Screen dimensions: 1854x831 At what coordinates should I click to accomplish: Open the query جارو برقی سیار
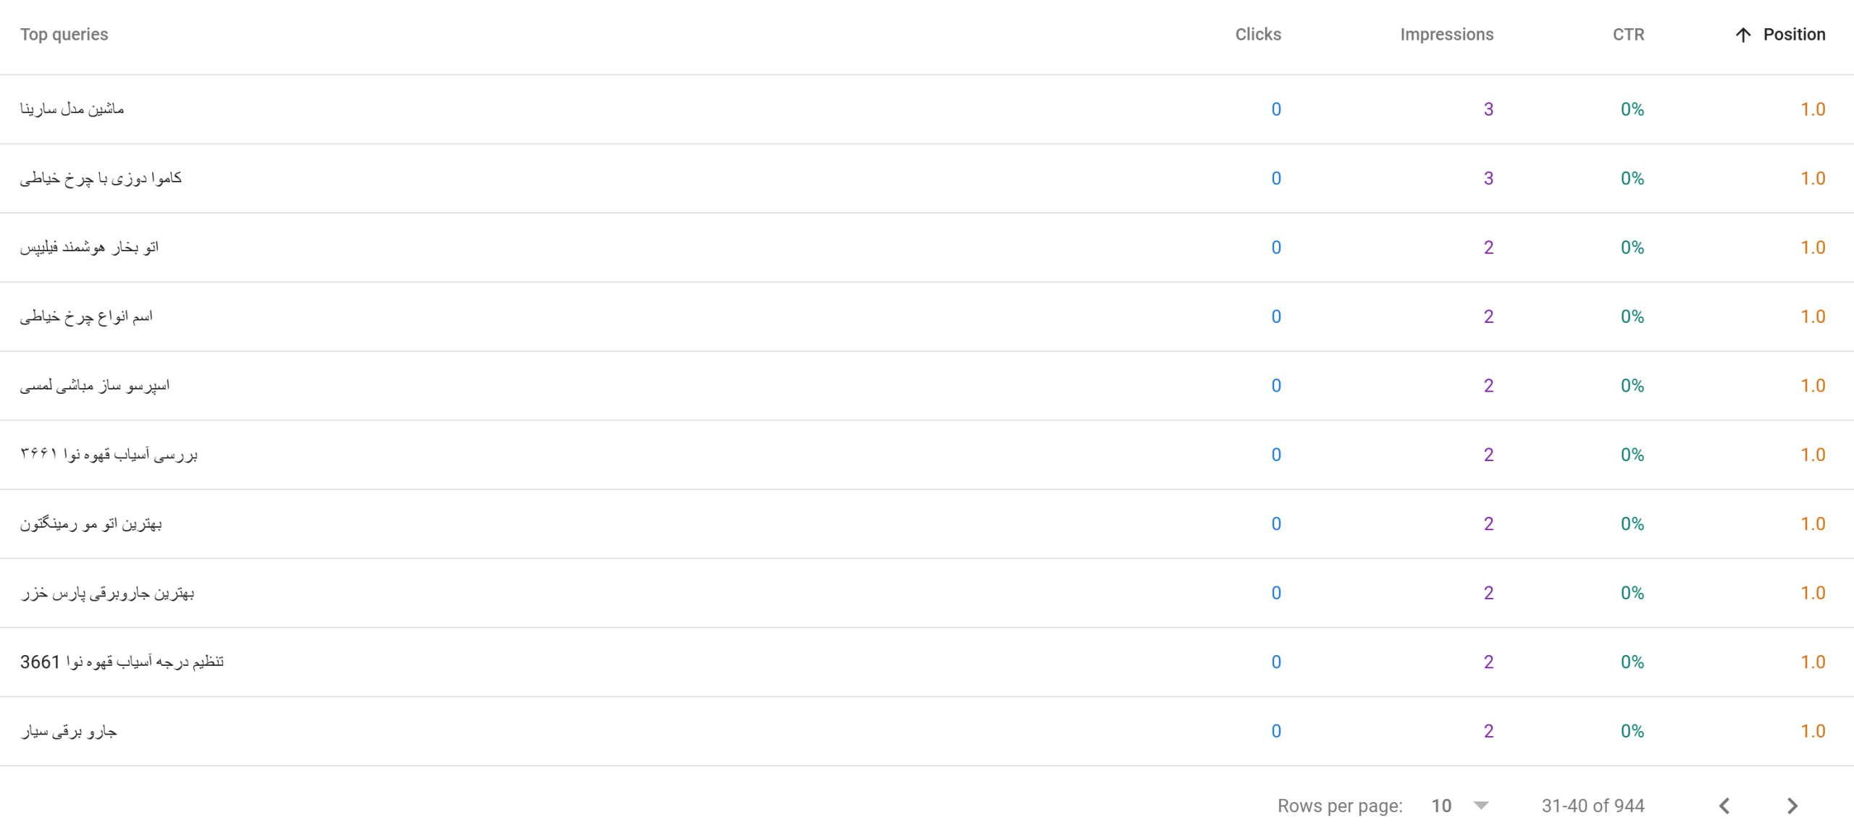(x=69, y=731)
